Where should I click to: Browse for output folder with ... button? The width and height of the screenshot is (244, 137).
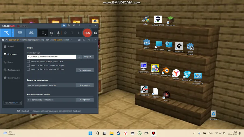(79, 57)
